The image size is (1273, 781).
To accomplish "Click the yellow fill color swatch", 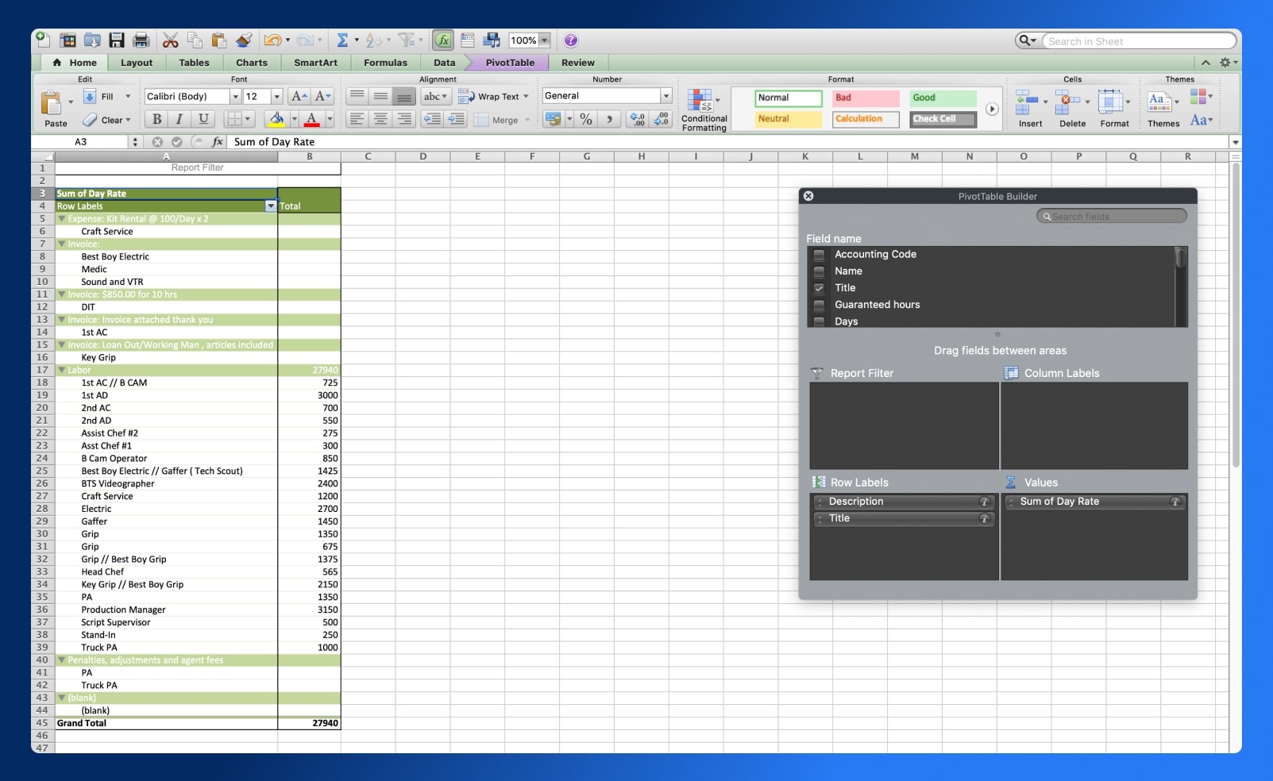I will click(276, 119).
